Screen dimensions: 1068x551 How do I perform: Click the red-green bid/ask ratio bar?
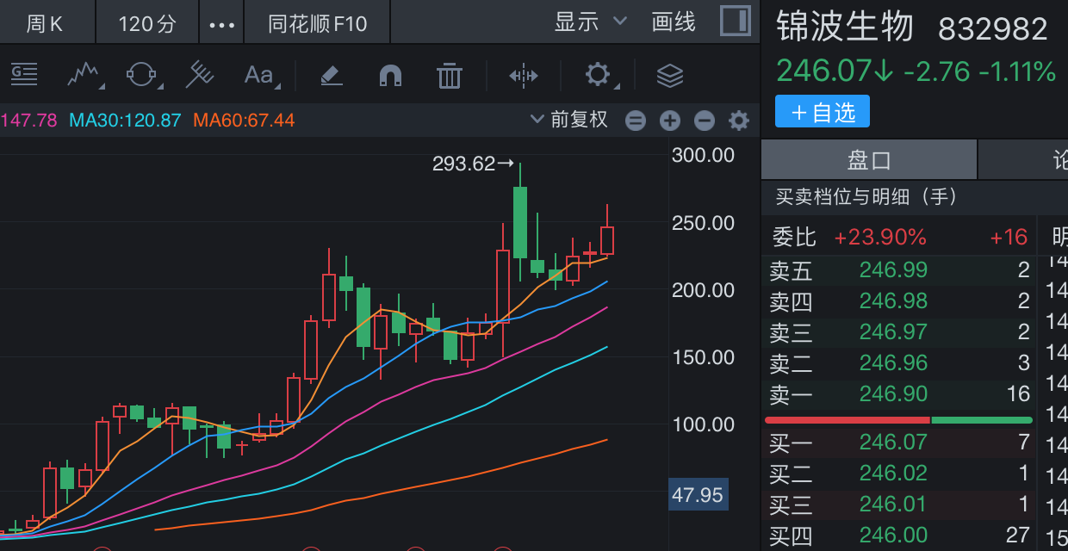coord(898,420)
